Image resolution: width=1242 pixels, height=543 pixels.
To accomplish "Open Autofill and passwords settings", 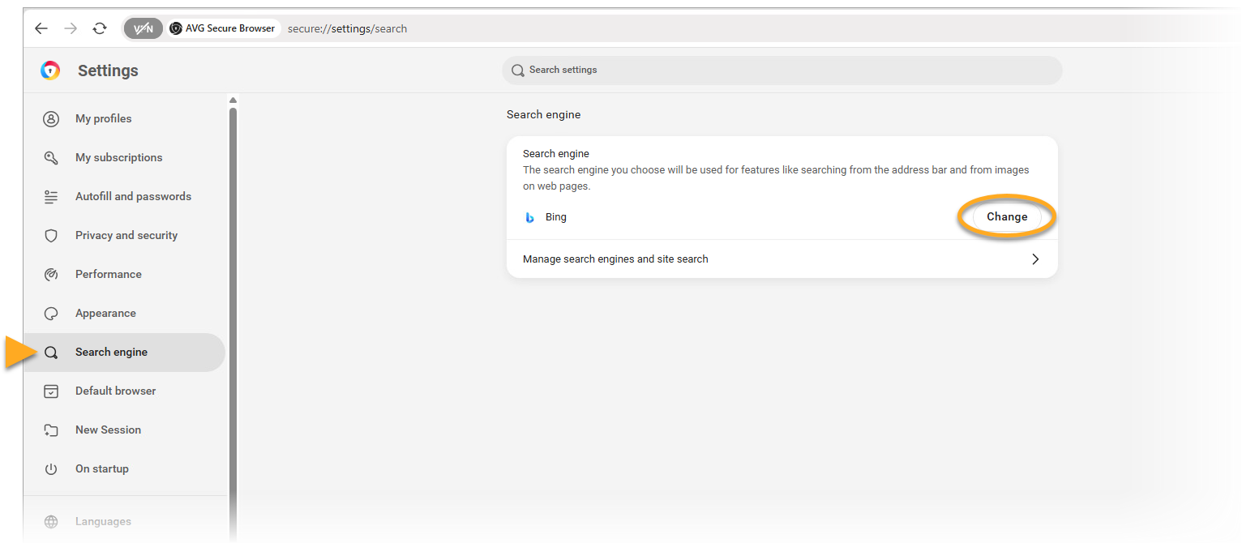I will pyautogui.click(x=133, y=197).
